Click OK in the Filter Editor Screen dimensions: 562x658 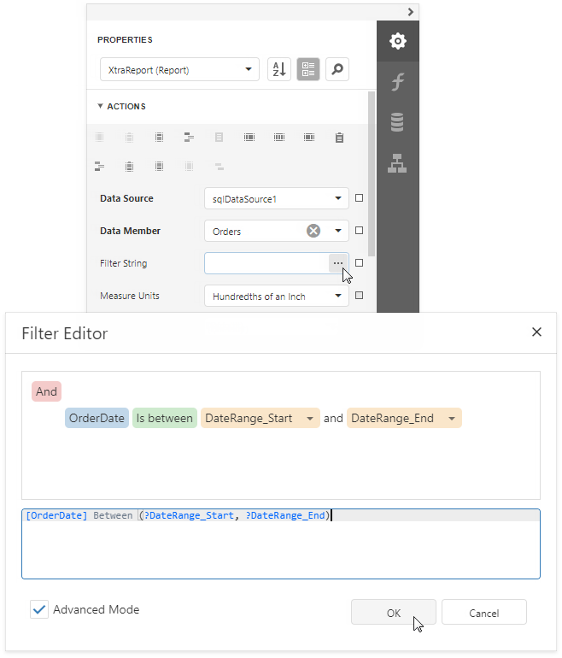coord(393,613)
